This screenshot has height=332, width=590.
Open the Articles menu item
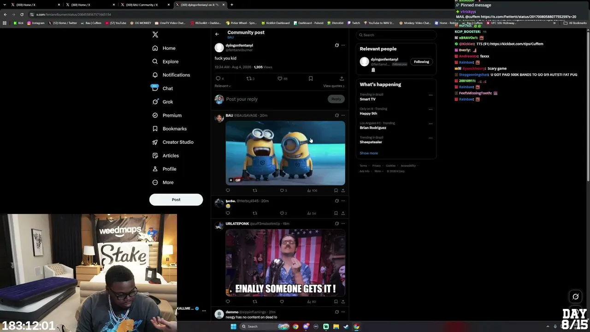coord(165,155)
